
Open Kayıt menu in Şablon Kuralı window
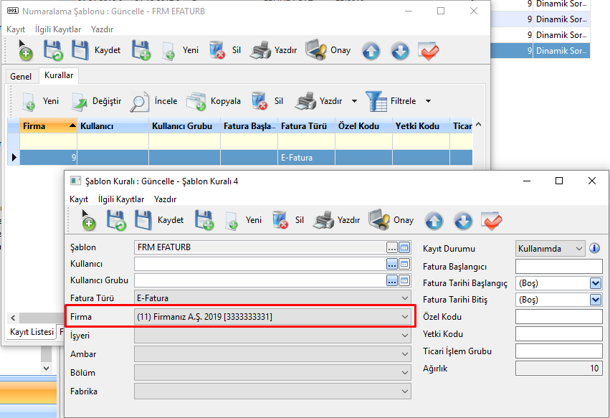[79, 199]
